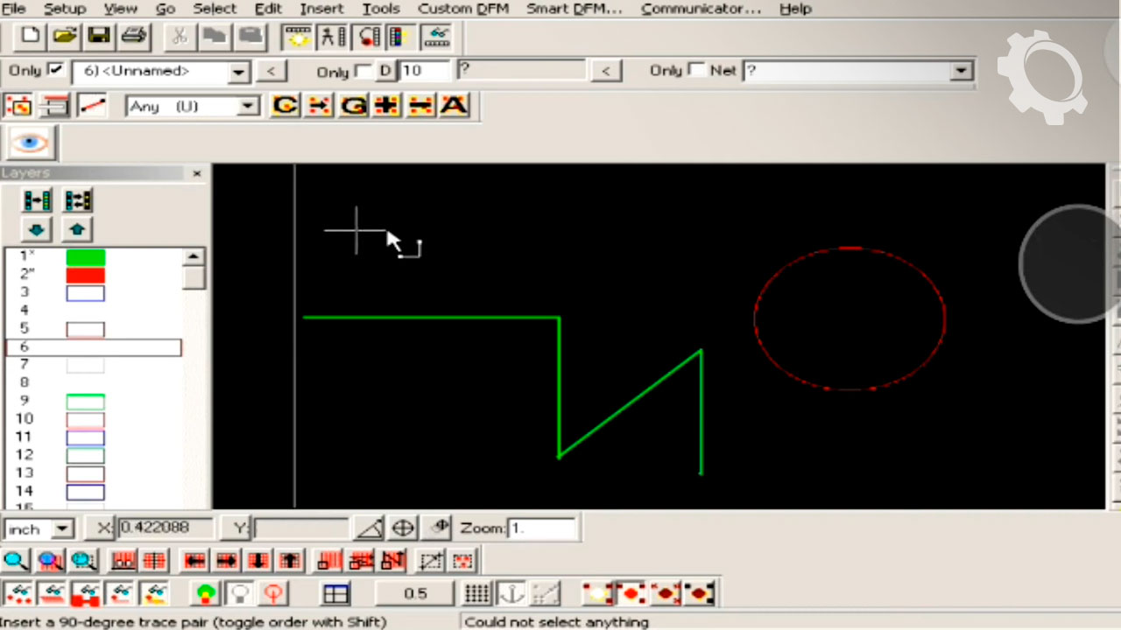Screen dimensions: 1121x630
Task: Click the move layer up arrow icon
Action: click(77, 229)
